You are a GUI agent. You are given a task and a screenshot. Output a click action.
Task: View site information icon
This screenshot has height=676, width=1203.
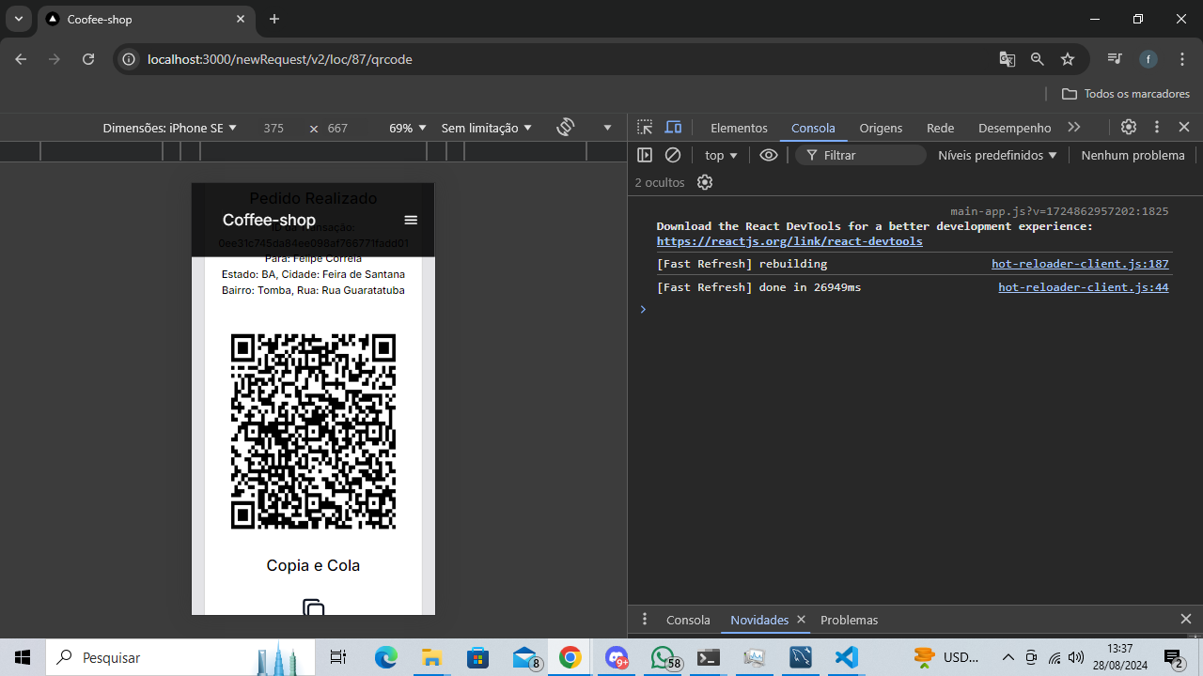[x=130, y=59]
